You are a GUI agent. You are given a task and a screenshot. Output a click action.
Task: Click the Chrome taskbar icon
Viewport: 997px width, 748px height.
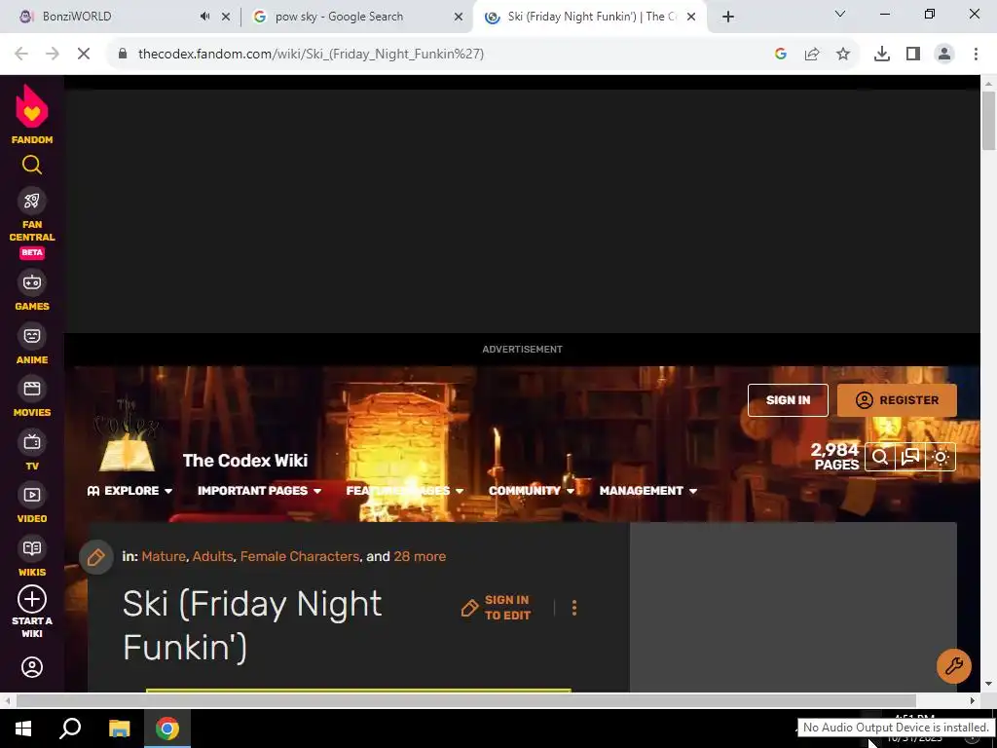point(167,729)
